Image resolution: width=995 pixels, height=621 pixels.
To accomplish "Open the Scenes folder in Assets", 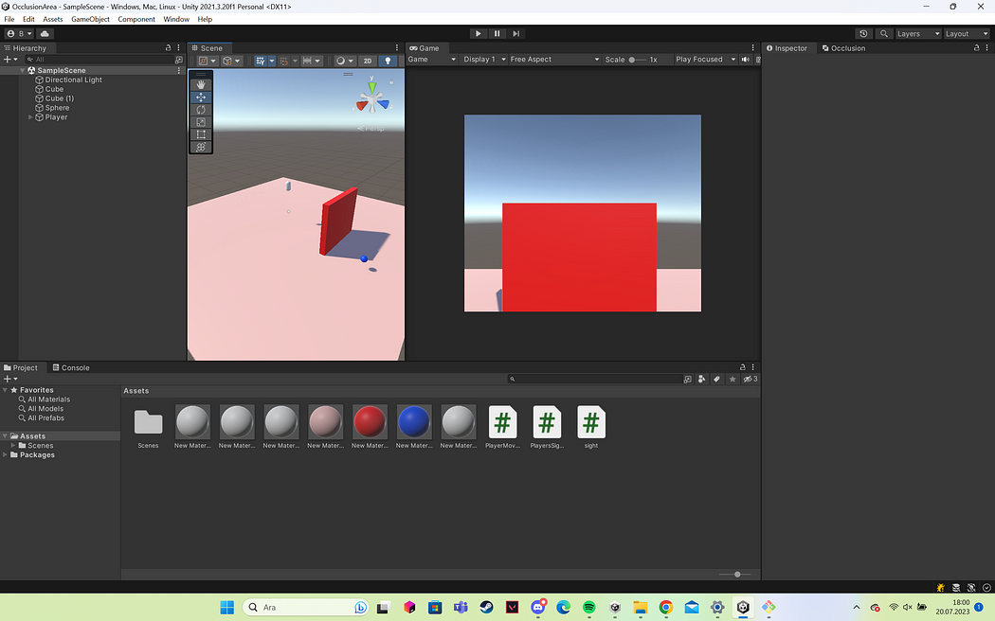I will (148, 423).
